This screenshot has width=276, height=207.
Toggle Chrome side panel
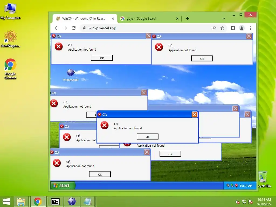(x=233, y=28)
